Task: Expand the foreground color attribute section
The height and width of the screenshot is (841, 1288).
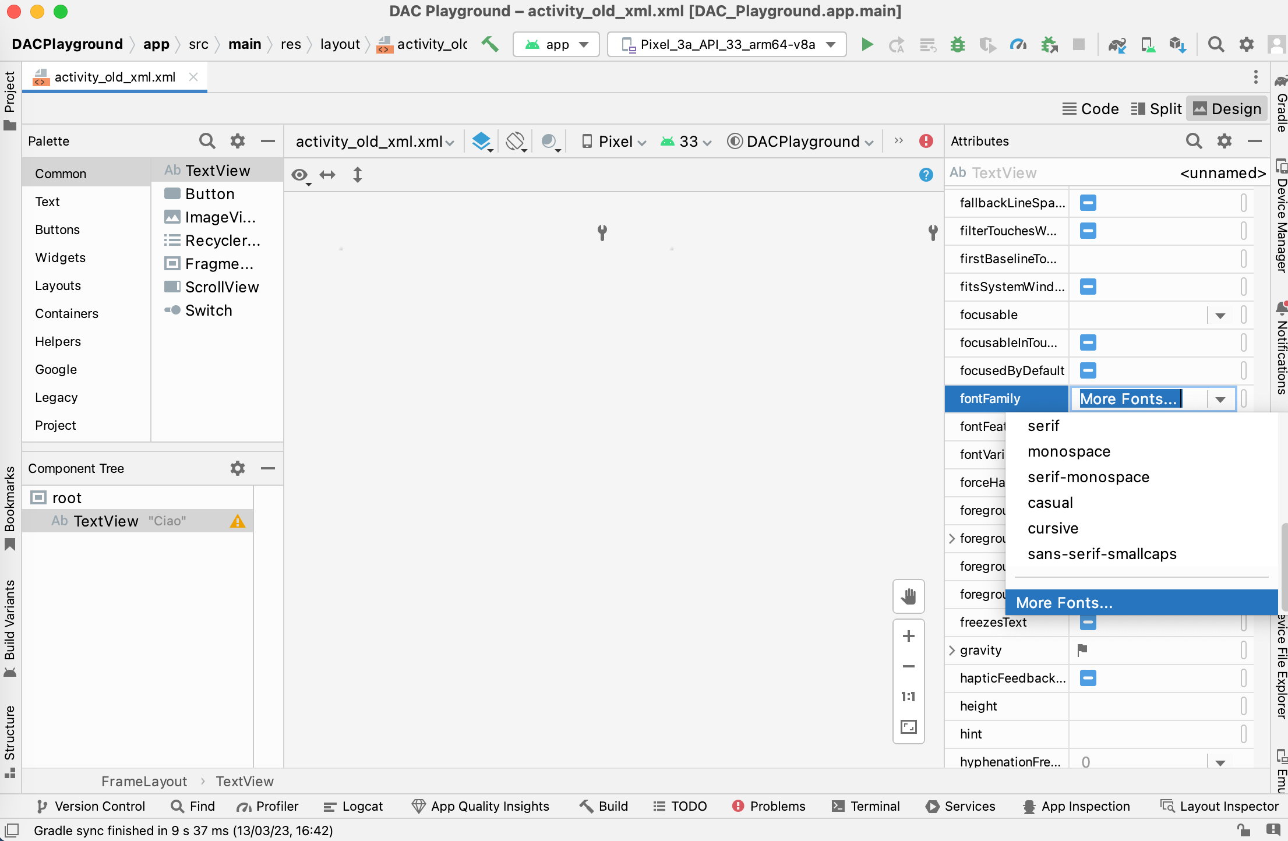Action: 954,538
